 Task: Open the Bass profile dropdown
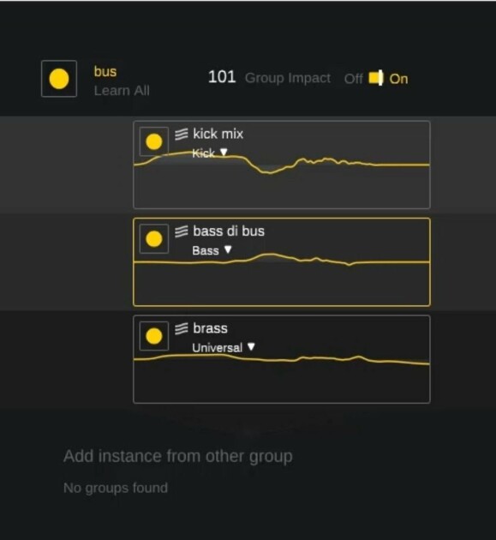click(212, 250)
